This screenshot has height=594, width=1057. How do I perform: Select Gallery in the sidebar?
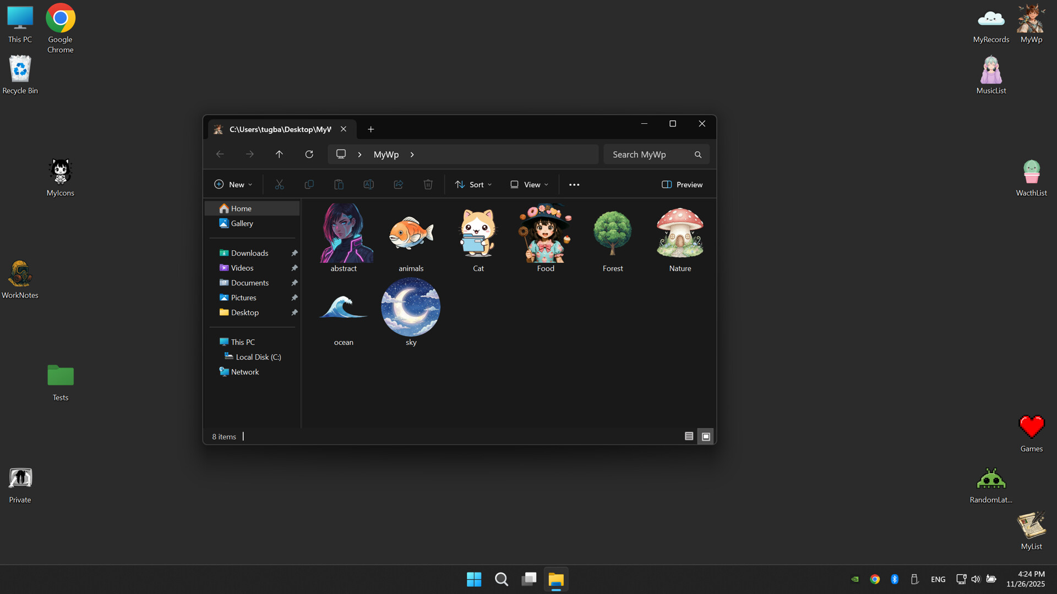[x=242, y=223]
